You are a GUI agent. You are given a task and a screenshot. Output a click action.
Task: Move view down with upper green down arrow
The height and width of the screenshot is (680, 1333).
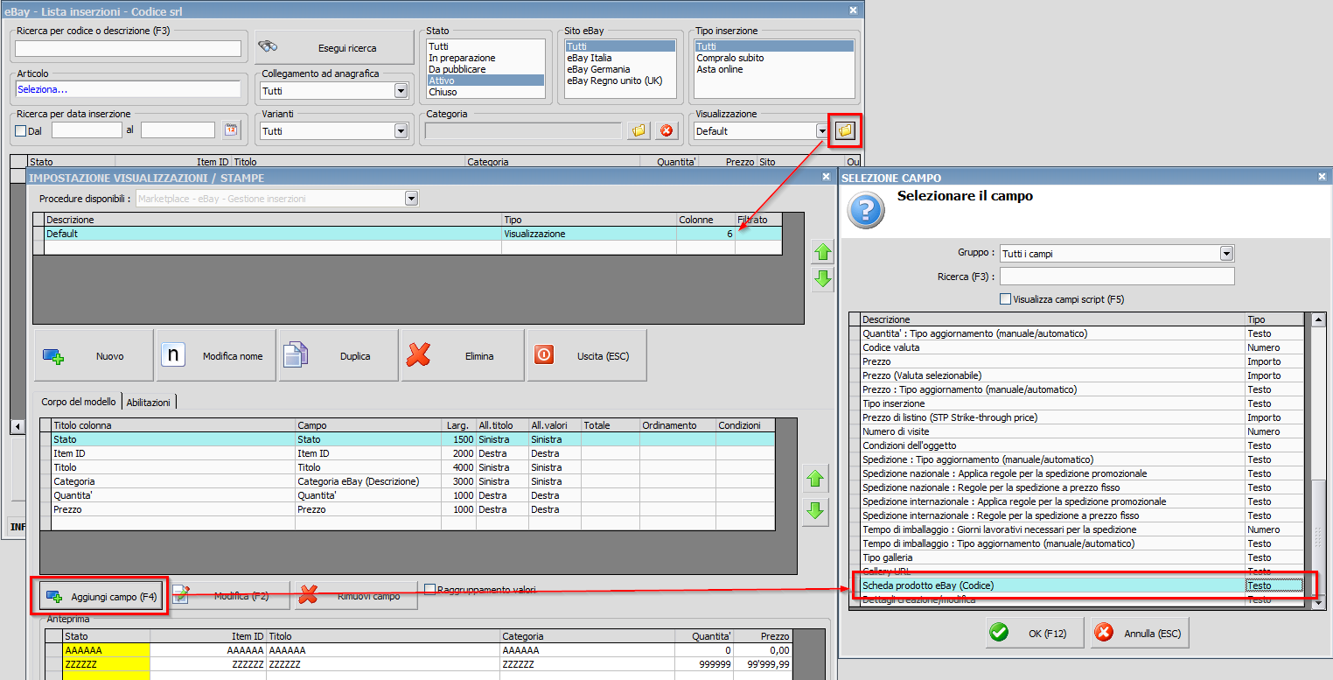823,279
